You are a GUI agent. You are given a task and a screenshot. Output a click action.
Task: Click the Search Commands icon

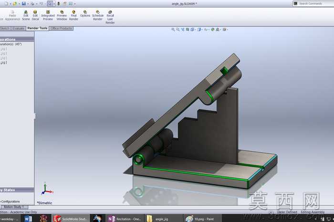pyautogui.click(x=295, y=3)
